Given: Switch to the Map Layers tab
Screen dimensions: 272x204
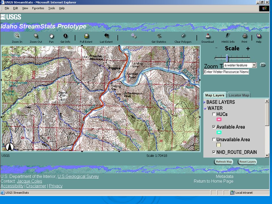Looking at the screenshot, I should 215,95.
